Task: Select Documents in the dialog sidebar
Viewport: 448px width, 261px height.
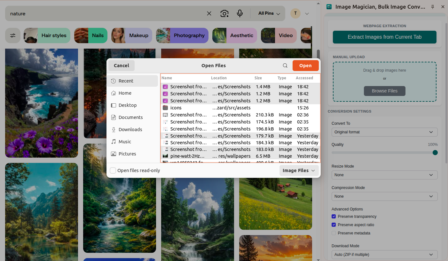Action: click(x=132, y=117)
